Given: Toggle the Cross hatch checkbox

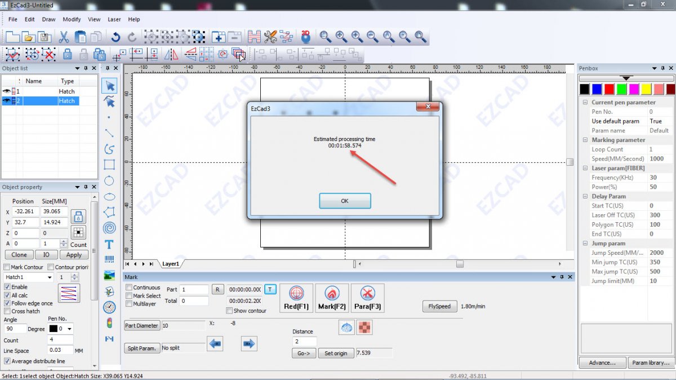Looking at the screenshot, I should point(7,311).
